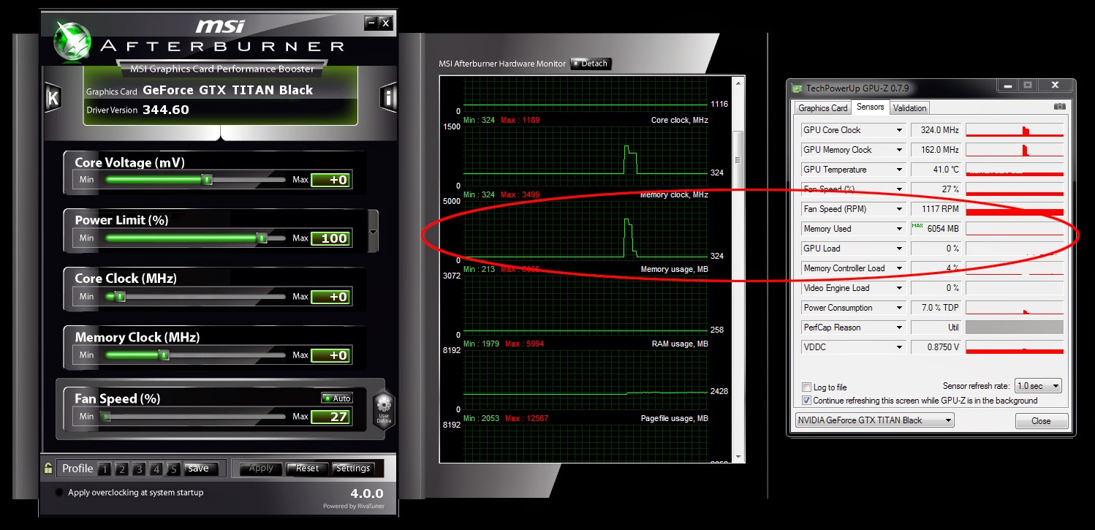Open the GPU Load sensor dropdown
This screenshot has height=530, width=1095.
tap(899, 249)
